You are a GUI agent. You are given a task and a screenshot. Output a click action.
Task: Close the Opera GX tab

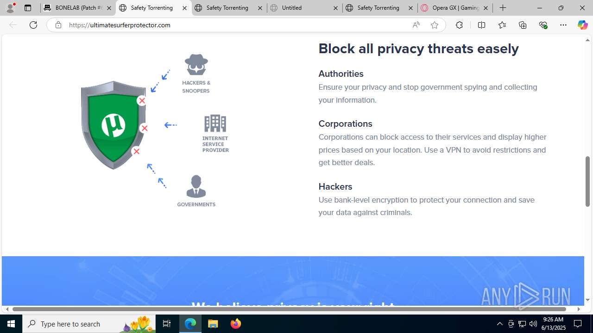tap(486, 8)
